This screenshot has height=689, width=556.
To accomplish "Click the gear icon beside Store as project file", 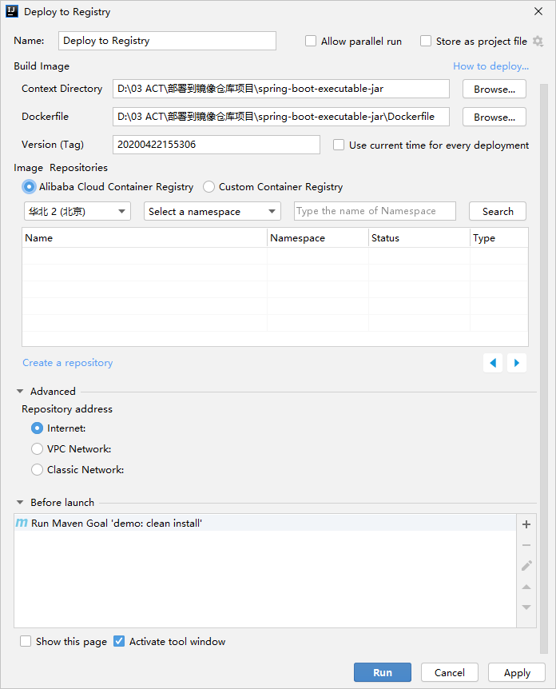I will (538, 42).
